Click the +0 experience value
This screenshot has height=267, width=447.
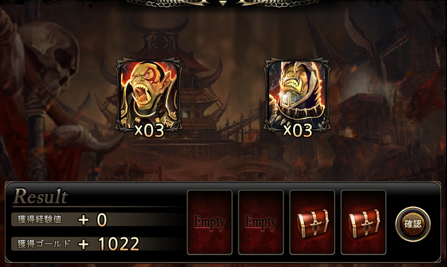pyautogui.click(x=93, y=220)
